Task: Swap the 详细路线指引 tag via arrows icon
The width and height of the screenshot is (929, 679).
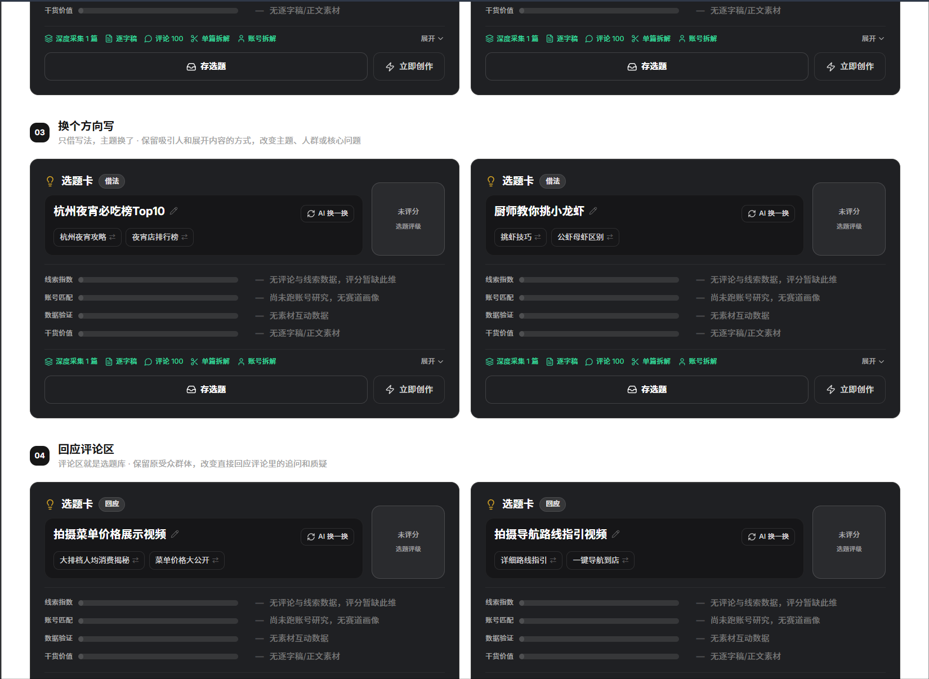Action: [x=553, y=560]
